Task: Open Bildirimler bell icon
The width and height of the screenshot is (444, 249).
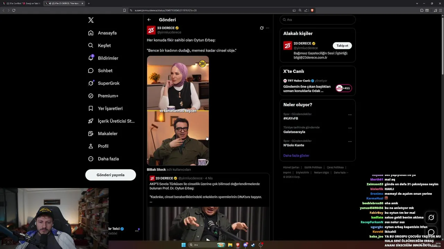Action: [91, 58]
